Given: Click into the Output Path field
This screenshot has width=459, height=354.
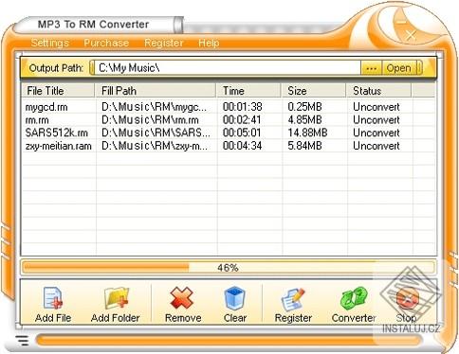Looking at the screenshot, I should [x=227, y=68].
